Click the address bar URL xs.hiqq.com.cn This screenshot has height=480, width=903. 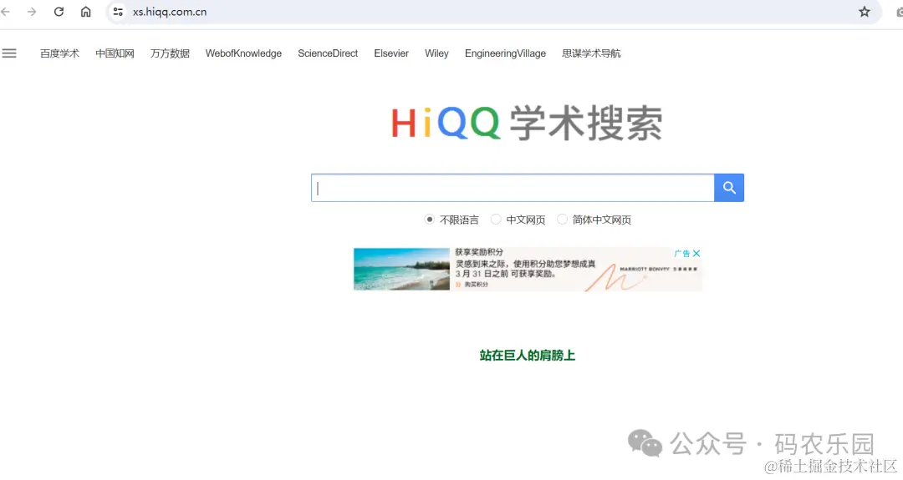point(170,12)
